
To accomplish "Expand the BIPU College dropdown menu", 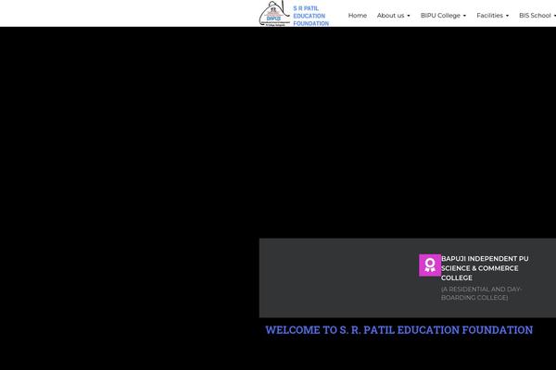I will [x=443, y=16].
